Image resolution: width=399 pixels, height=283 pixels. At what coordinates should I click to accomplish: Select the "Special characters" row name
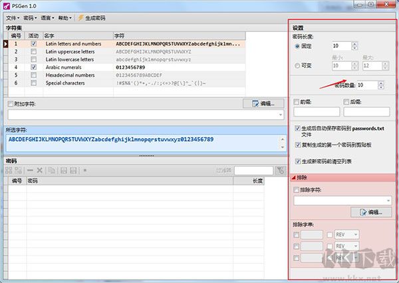65,83
